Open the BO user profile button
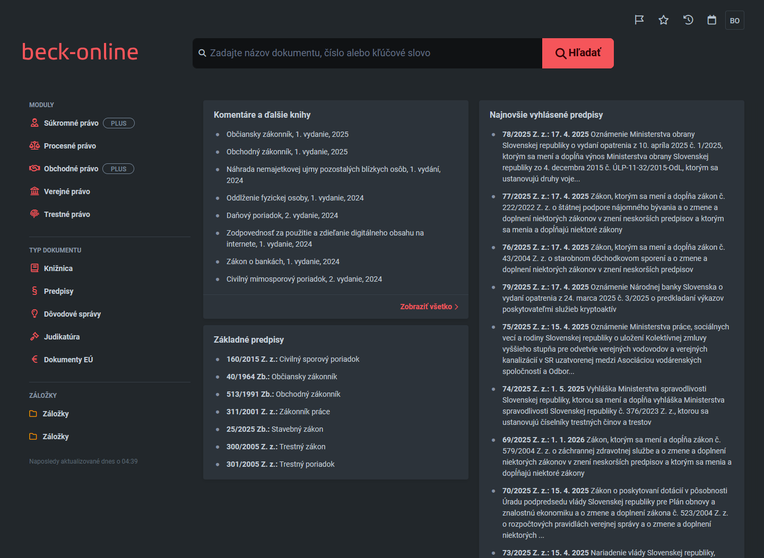Image resolution: width=764 pixels, height=558 pixels. coord(735,20)
